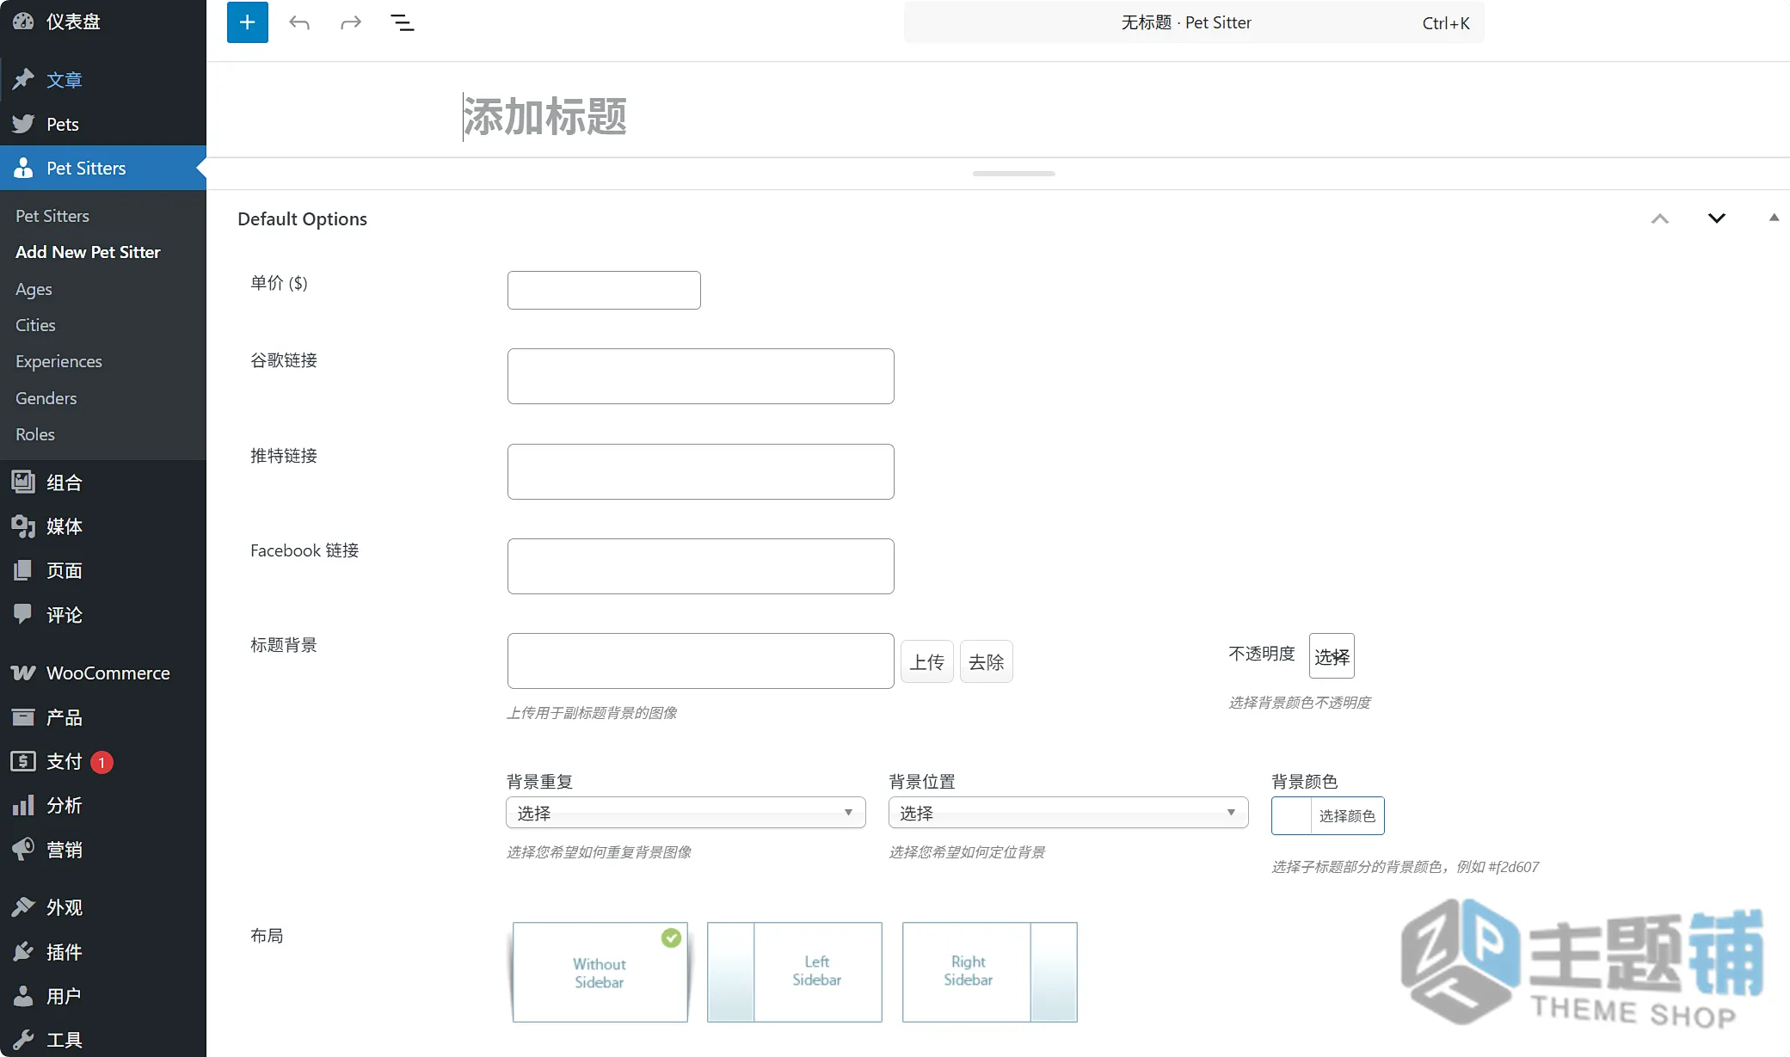
Task: Open the Roles taxonomy page
Action: click(35, 434)
